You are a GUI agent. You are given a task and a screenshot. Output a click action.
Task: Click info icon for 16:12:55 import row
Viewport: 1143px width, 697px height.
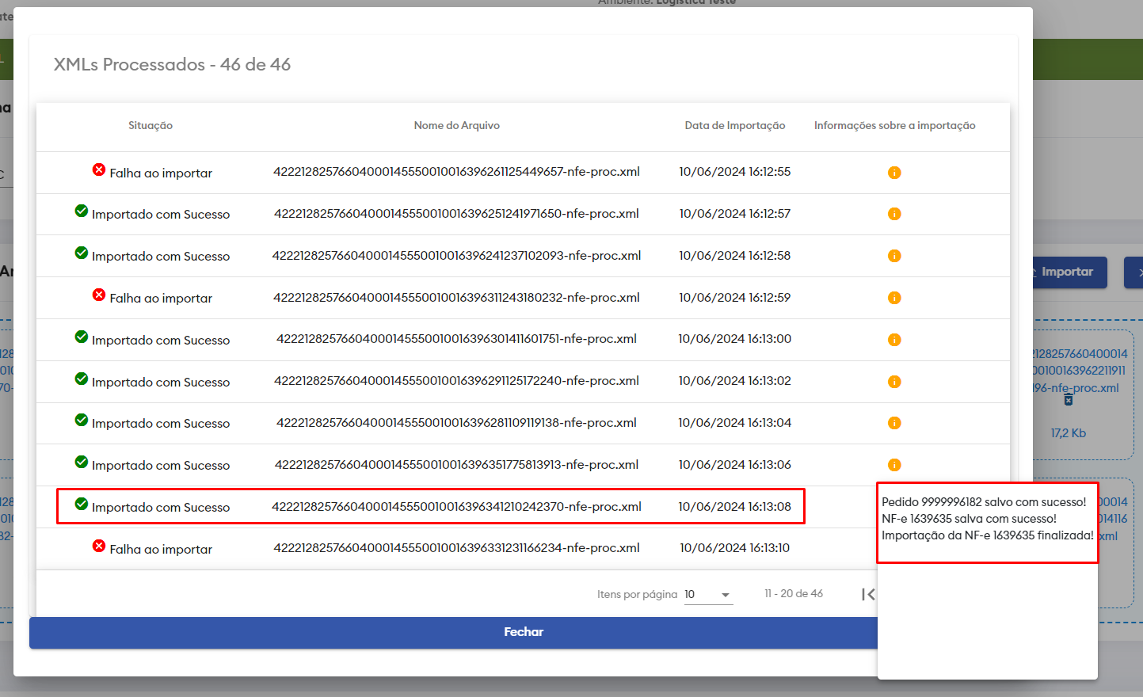[894, 173]
